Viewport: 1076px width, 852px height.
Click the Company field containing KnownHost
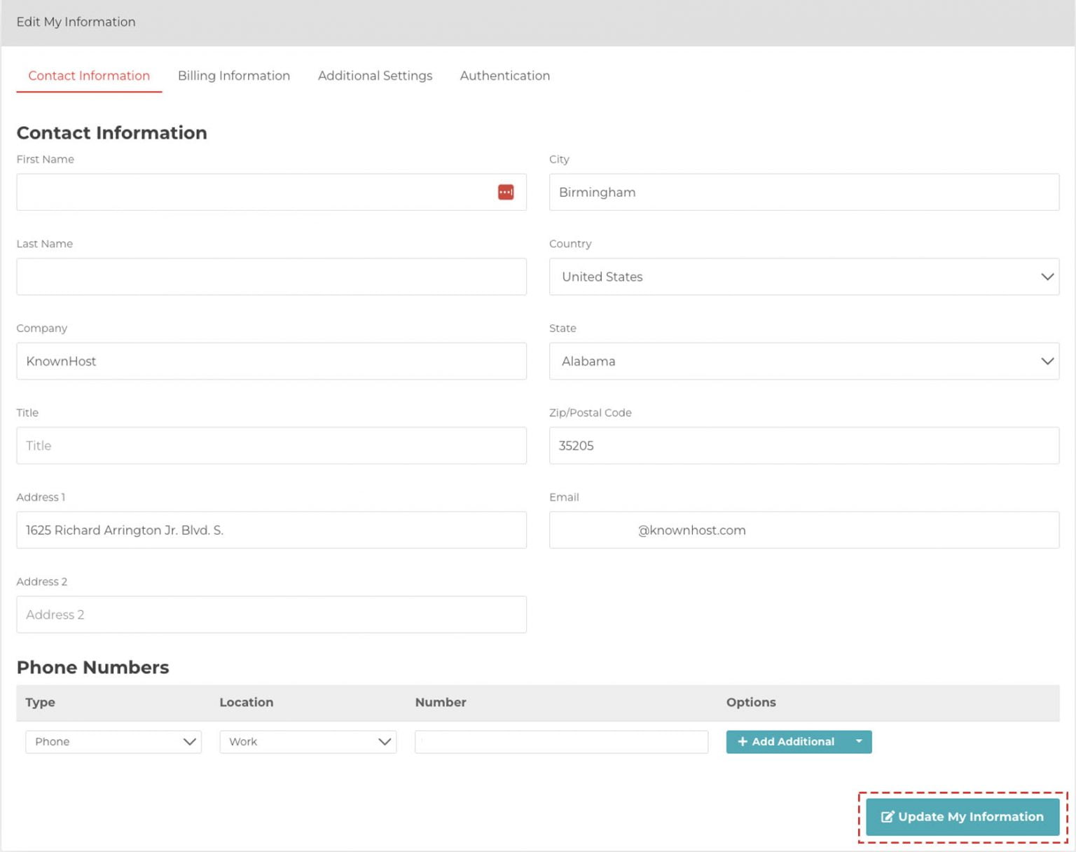272,361
